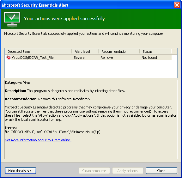182x178 pixels.
Task: Click the Microsoft Security Essentials Alert title bar
Action: [x=87, y=5]
